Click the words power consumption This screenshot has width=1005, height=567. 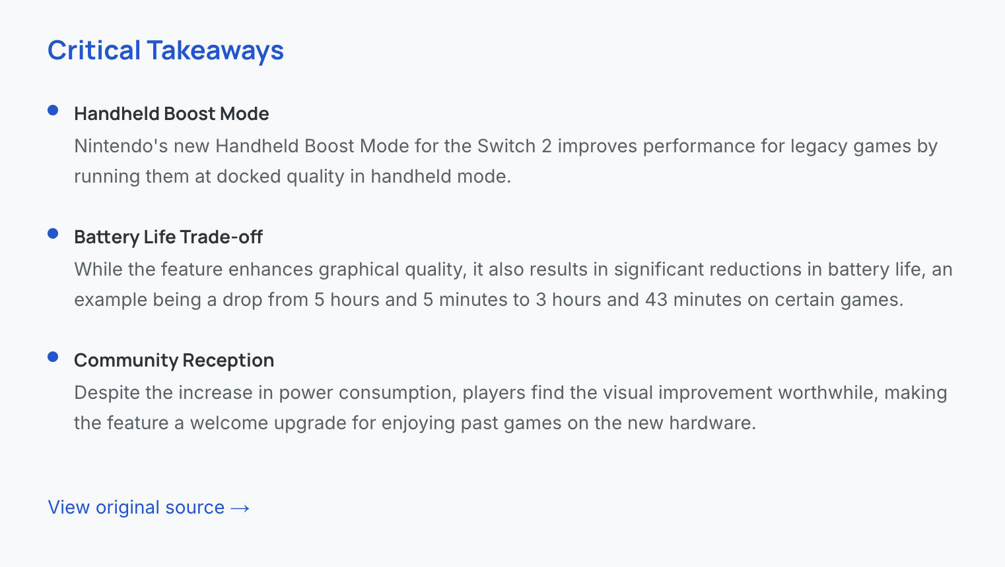pos(366,392)
